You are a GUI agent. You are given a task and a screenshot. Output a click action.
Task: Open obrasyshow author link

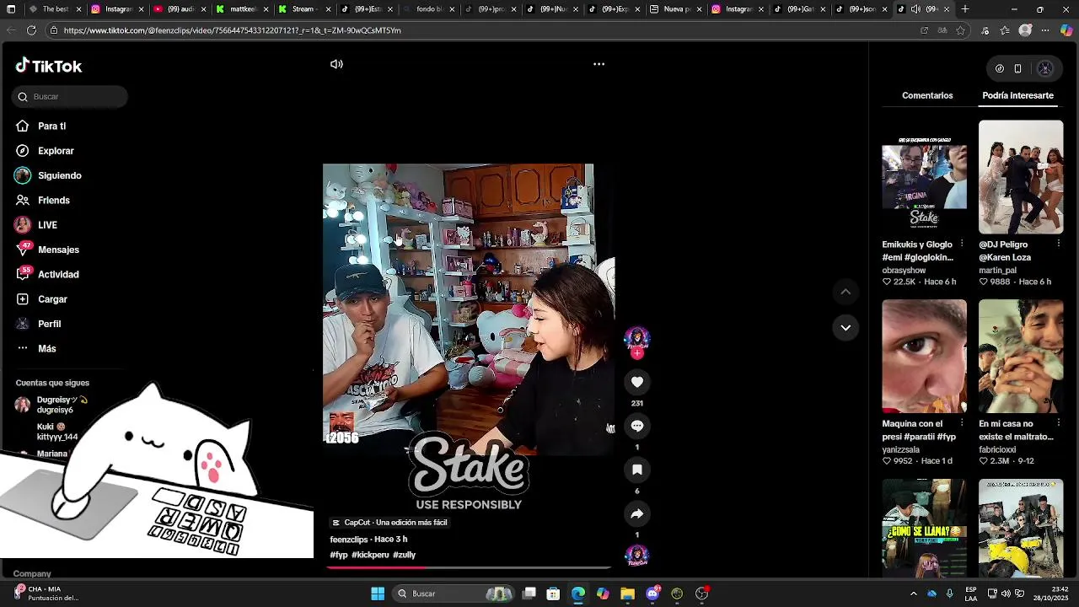click(x=904, y=271)
